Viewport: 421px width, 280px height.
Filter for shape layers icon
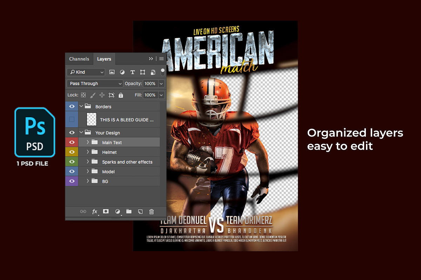coord(143,72)
